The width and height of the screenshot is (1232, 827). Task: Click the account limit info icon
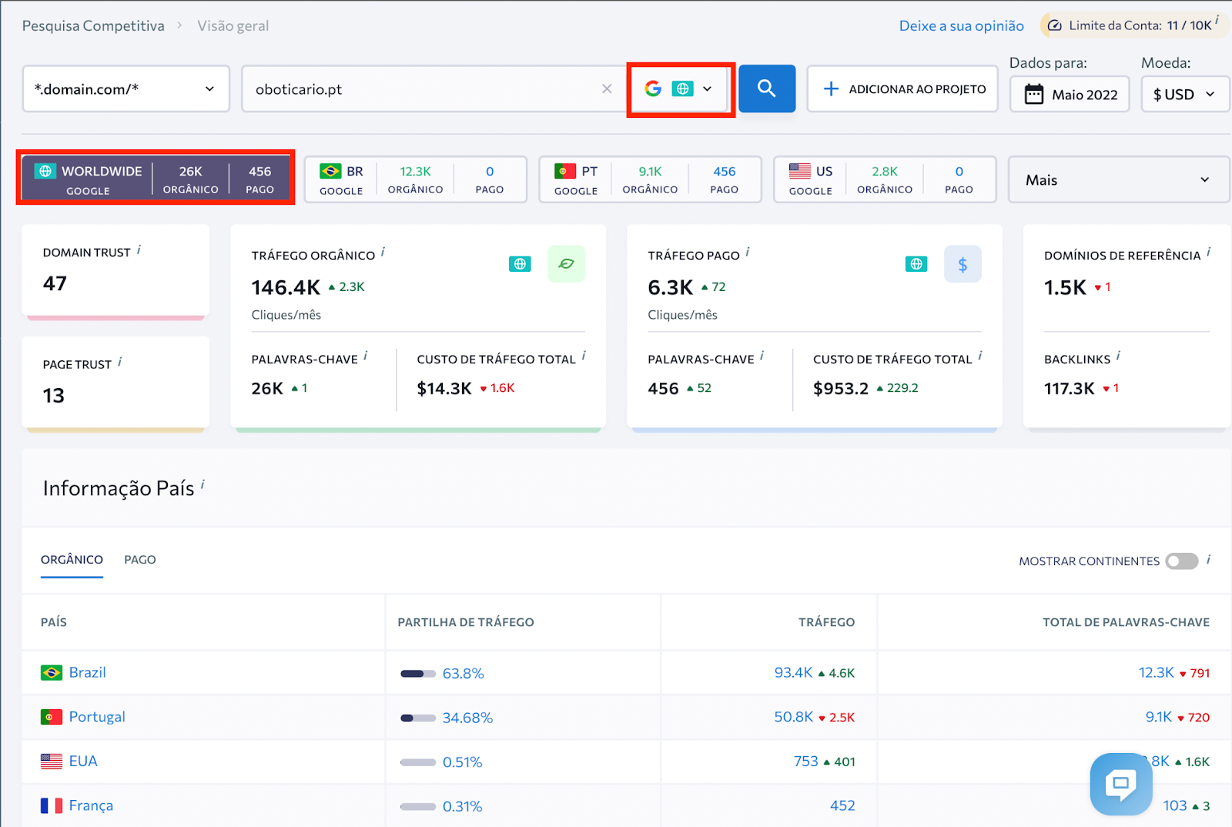[x=1217, y=20]
